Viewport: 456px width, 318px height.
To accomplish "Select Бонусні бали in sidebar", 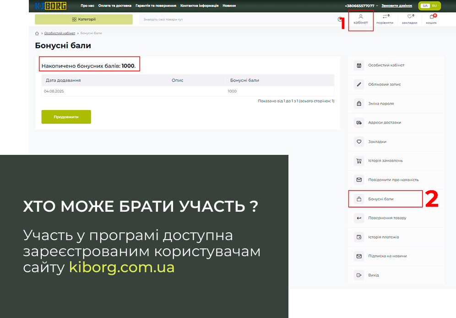I will tap(380, 199).
